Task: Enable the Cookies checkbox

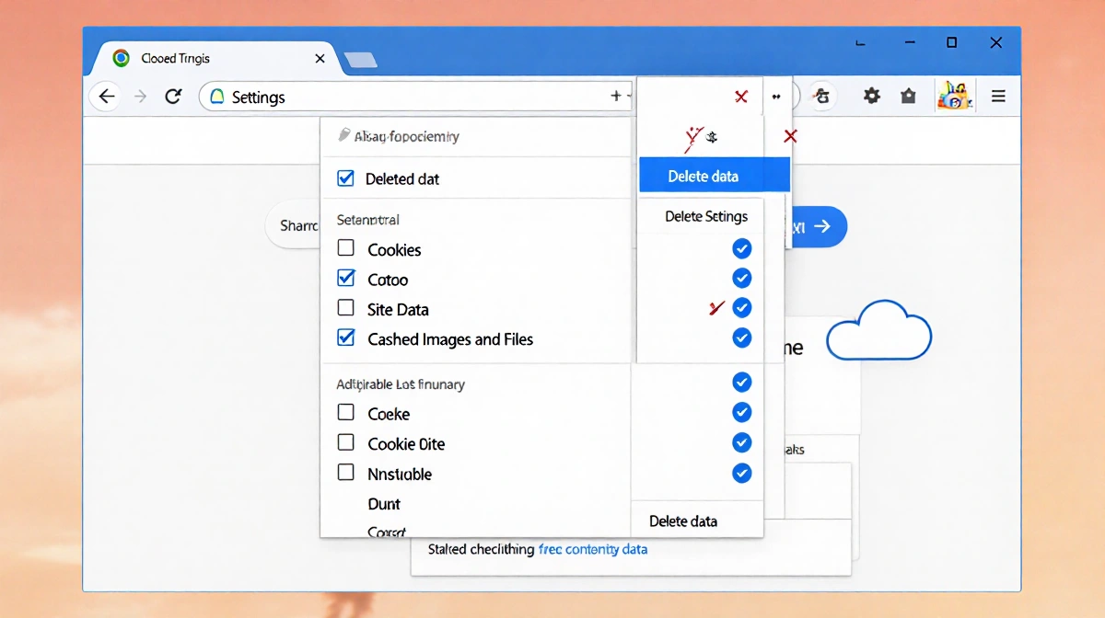Action: pos(347,249)
